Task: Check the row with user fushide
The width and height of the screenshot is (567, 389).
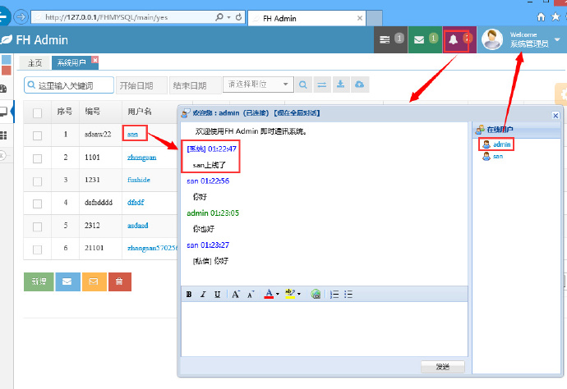Action: (37, 181)
